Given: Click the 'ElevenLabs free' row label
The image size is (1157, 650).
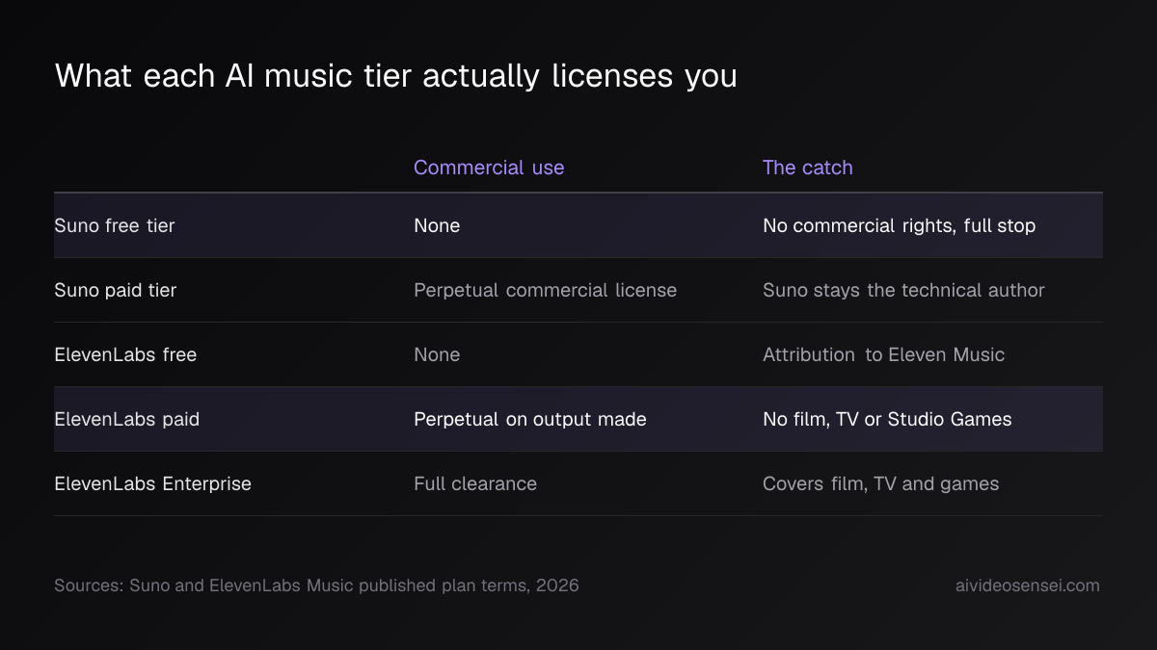Looking at the screenshot, I should pyautogui.click(x=125, y=354).
